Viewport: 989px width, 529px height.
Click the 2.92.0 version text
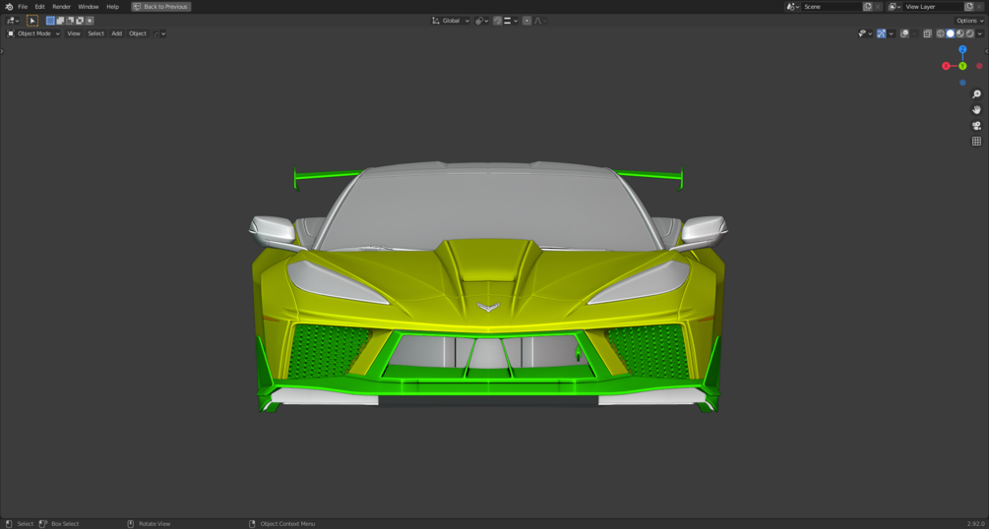pos(976,524)
